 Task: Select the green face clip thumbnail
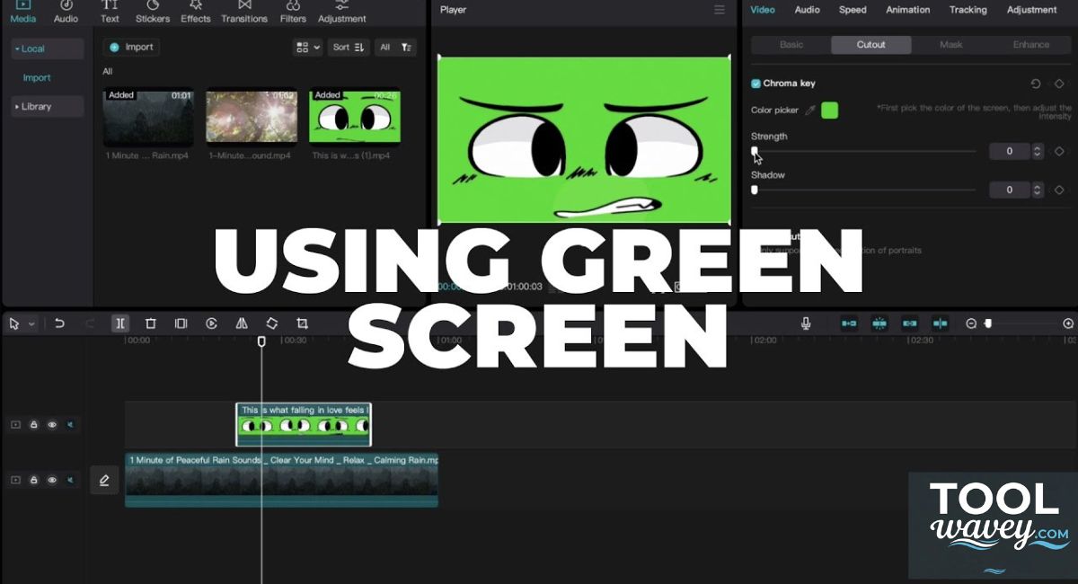click(x=355, y=117)
